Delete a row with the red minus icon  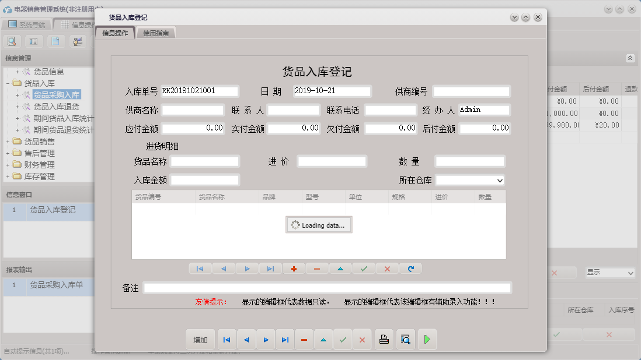tap(317, 269)
